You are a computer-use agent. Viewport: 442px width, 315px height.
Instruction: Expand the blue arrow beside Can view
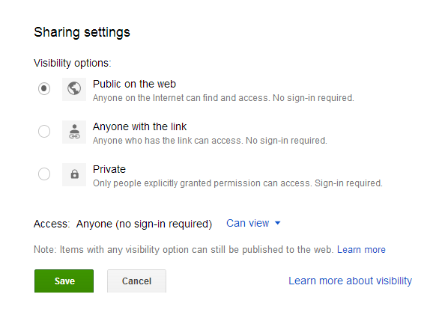[x=278, y=223]
